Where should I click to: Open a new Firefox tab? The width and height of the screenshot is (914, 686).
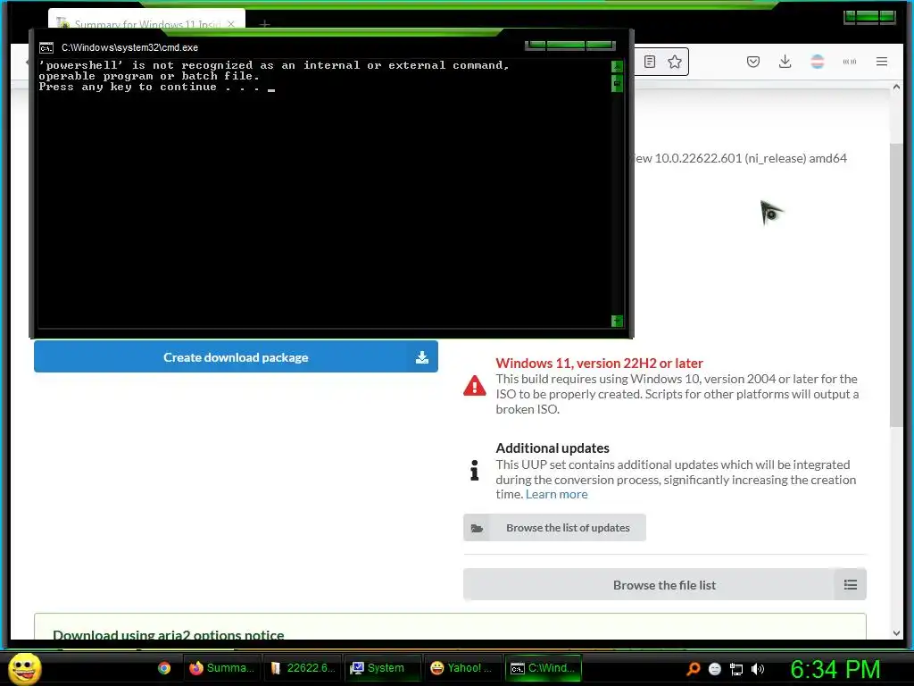(264, 24)
